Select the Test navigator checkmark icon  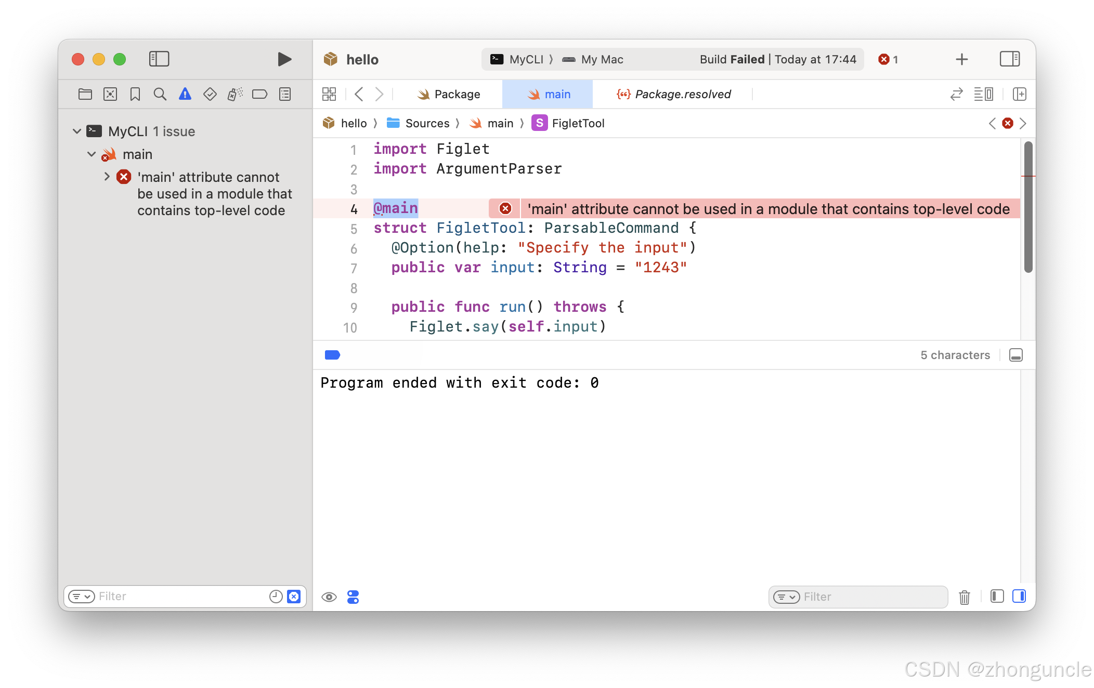(210, 94)
